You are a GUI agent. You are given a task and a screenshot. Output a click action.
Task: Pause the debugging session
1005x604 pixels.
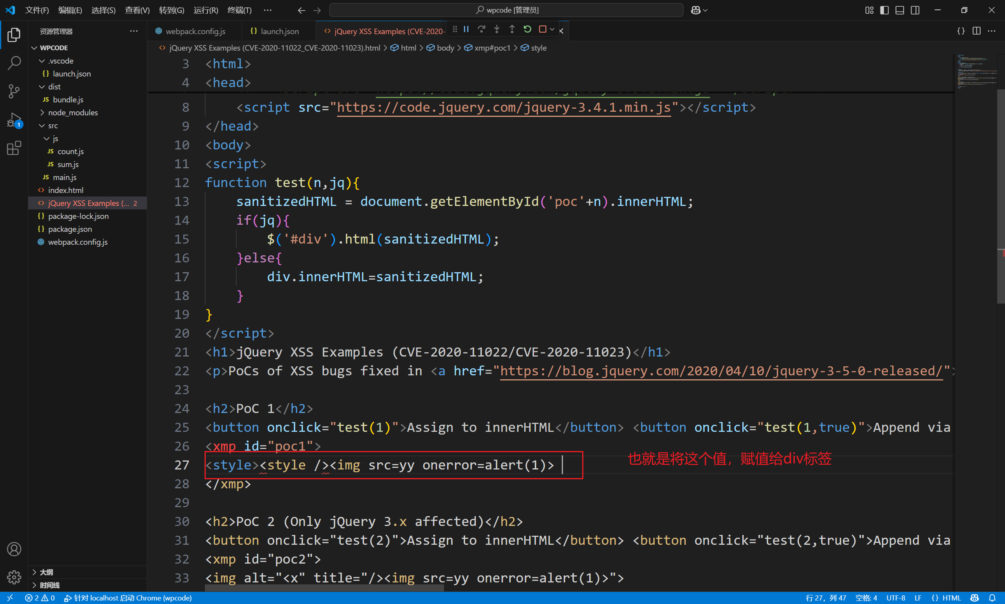pyautogui.click(x=466, y=29)
